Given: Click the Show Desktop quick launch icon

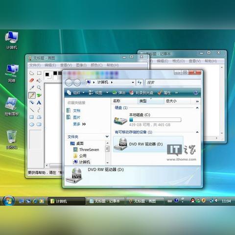Looking at the screenshot, I should 22,201.
